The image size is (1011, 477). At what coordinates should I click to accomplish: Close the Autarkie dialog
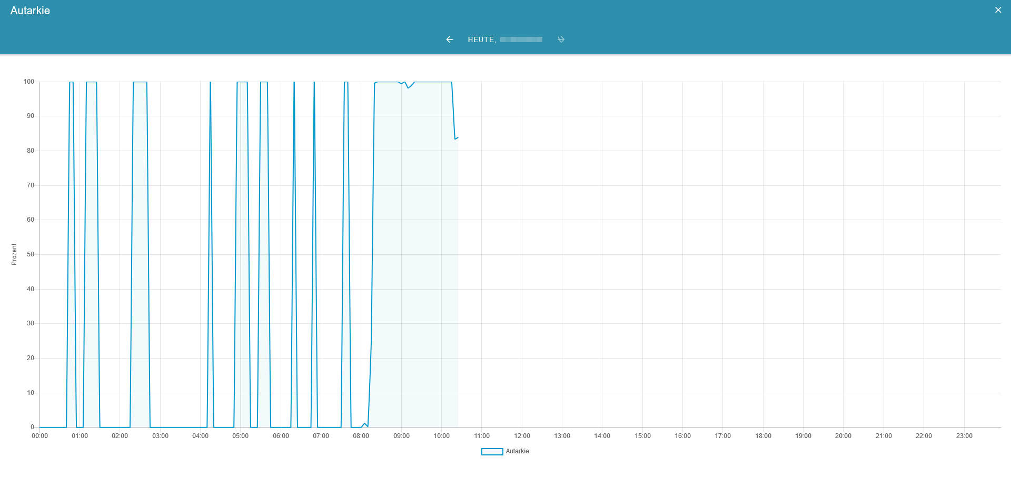(998, 10)
